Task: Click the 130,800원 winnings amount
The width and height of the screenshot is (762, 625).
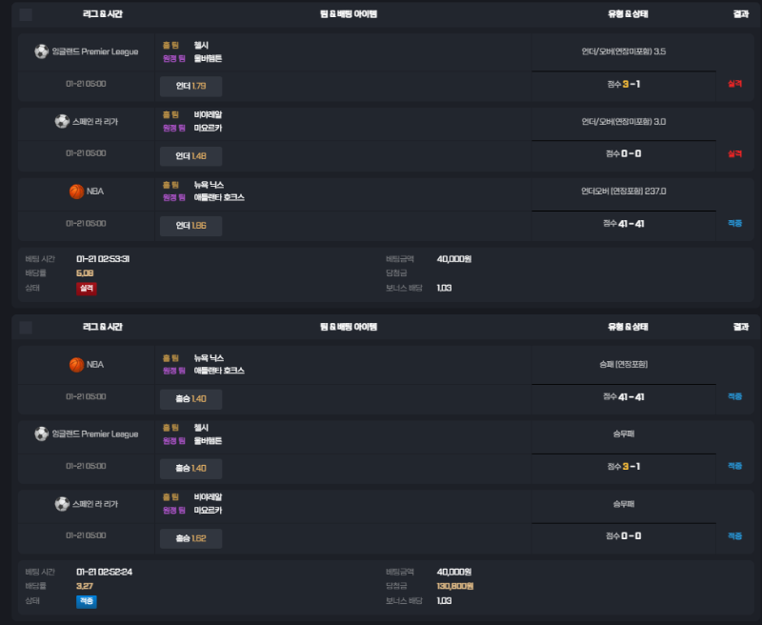Action: point(455,586)
